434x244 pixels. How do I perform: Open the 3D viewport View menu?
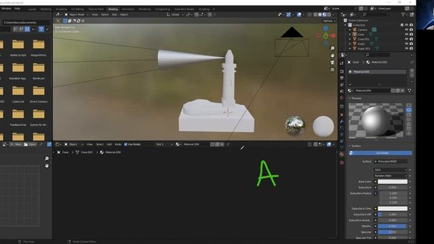(95, 14)
